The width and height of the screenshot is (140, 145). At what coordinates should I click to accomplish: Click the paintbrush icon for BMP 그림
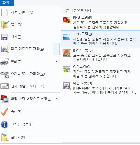67,53
